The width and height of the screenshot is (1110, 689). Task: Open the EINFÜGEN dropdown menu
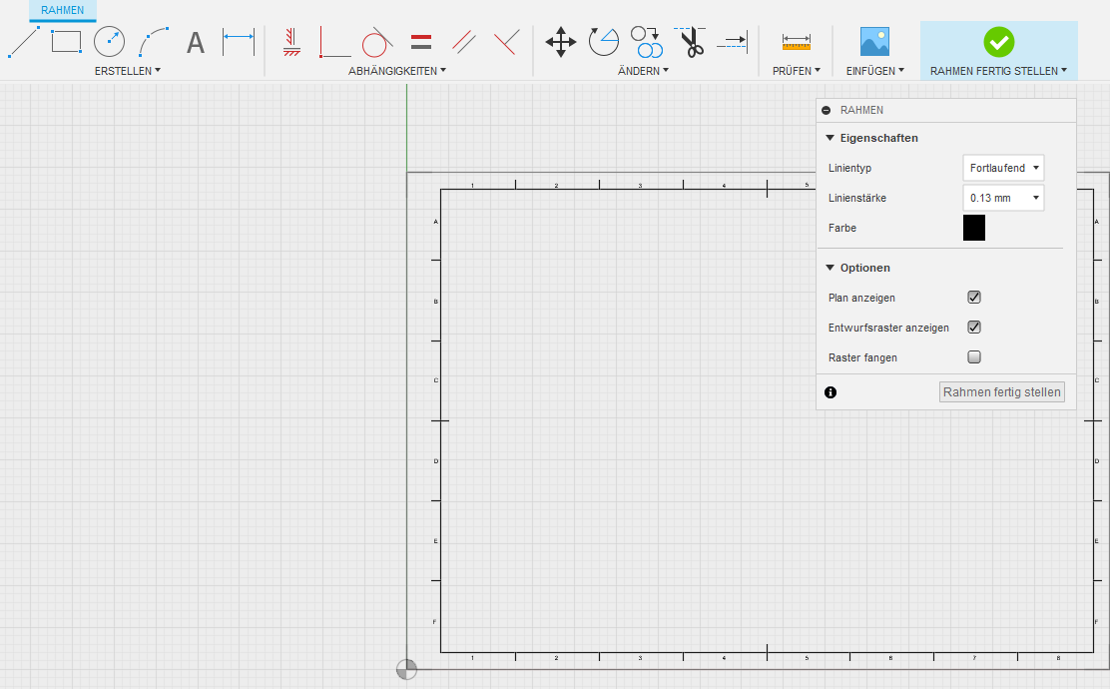(875, 71)
